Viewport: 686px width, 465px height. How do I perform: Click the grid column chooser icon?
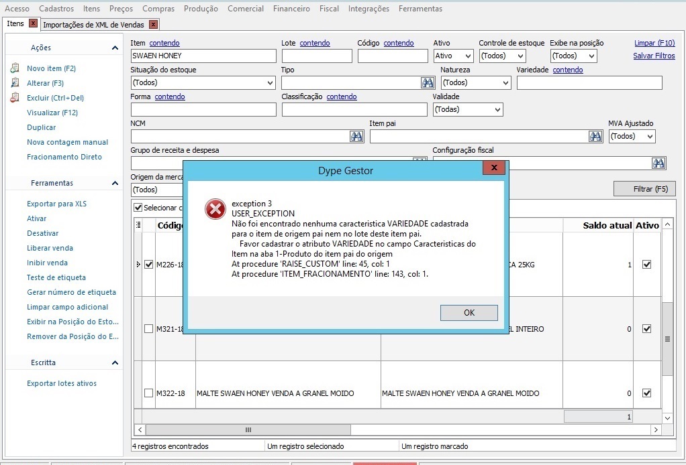pos(138,225)
